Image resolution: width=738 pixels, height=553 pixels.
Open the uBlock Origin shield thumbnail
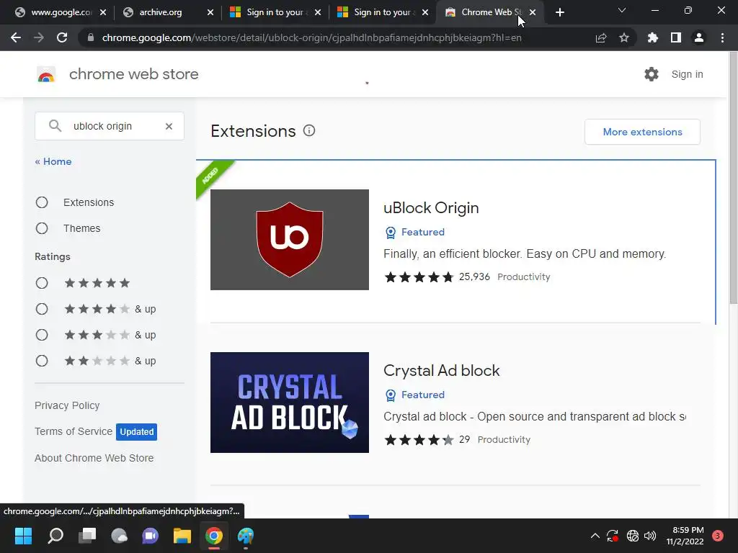click(290, 240)
